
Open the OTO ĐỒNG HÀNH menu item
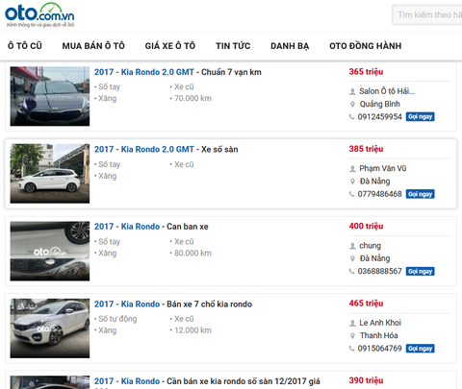[x=366, y=46]
